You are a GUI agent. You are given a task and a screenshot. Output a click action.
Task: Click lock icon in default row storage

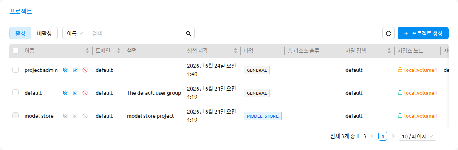tap(400, 93)
